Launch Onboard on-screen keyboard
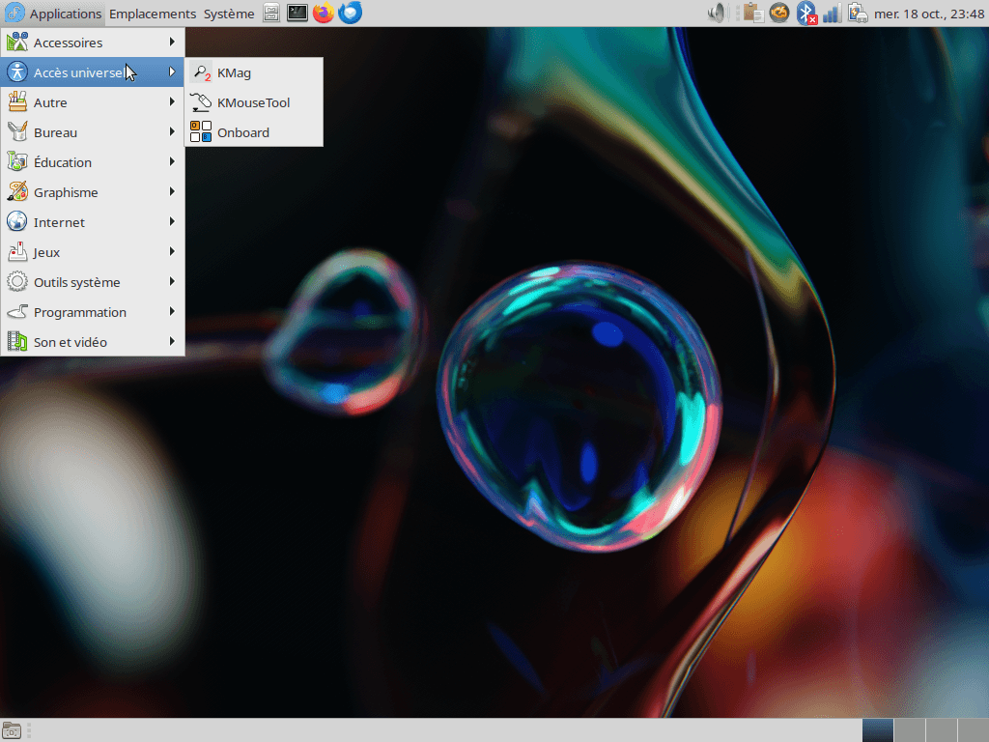Viewport: 989px width, 742px height. click(x=254, y=132)
